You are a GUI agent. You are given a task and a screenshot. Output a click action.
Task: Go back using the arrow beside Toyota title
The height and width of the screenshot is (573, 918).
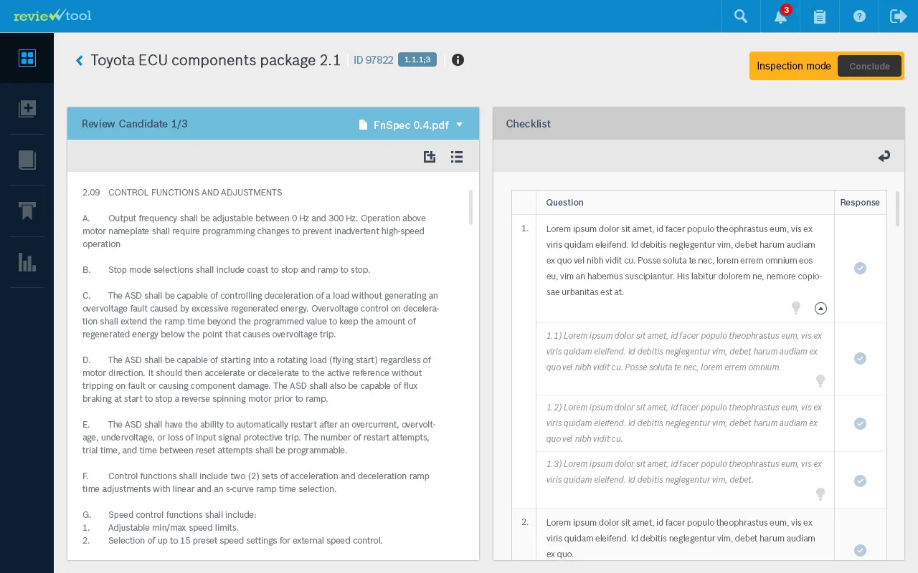80,61
